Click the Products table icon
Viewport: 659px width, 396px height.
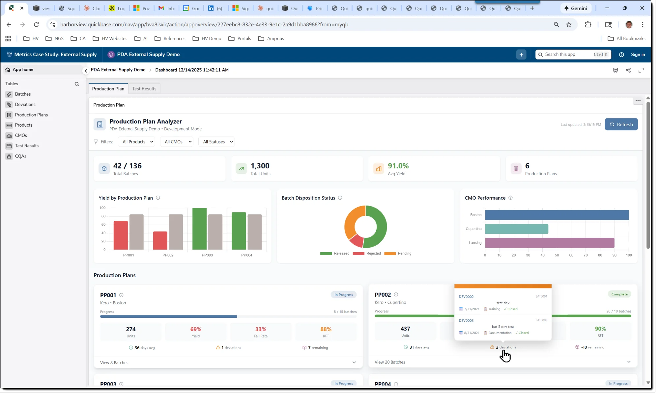click(9, 125)
